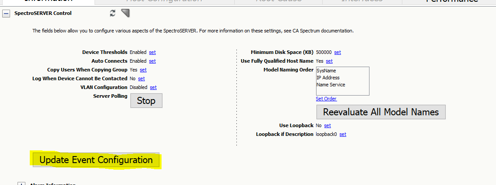Expand the Alarm Information section

click(21, 184)
